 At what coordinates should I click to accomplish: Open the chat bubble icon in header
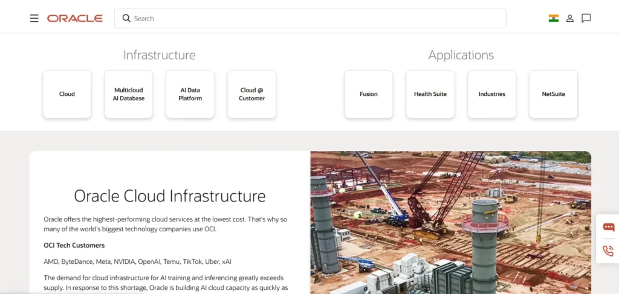click(x=586, y=18)
